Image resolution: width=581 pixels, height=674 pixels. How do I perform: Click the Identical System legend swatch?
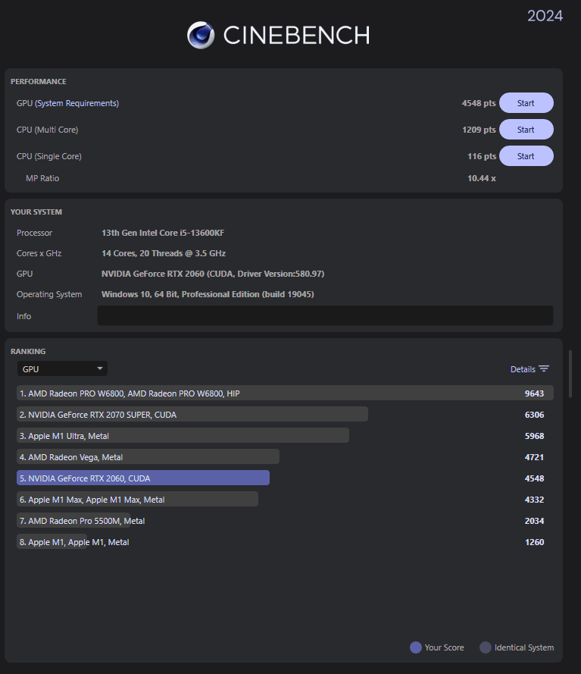[x=486, y=647]
